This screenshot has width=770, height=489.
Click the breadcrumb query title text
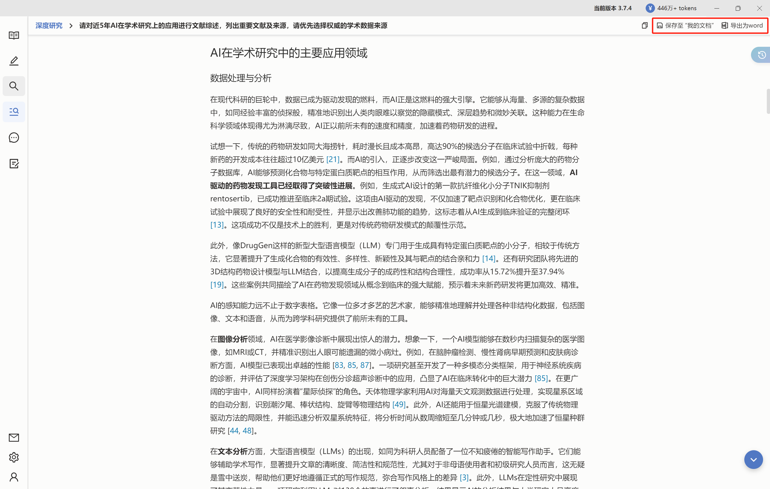233,26
